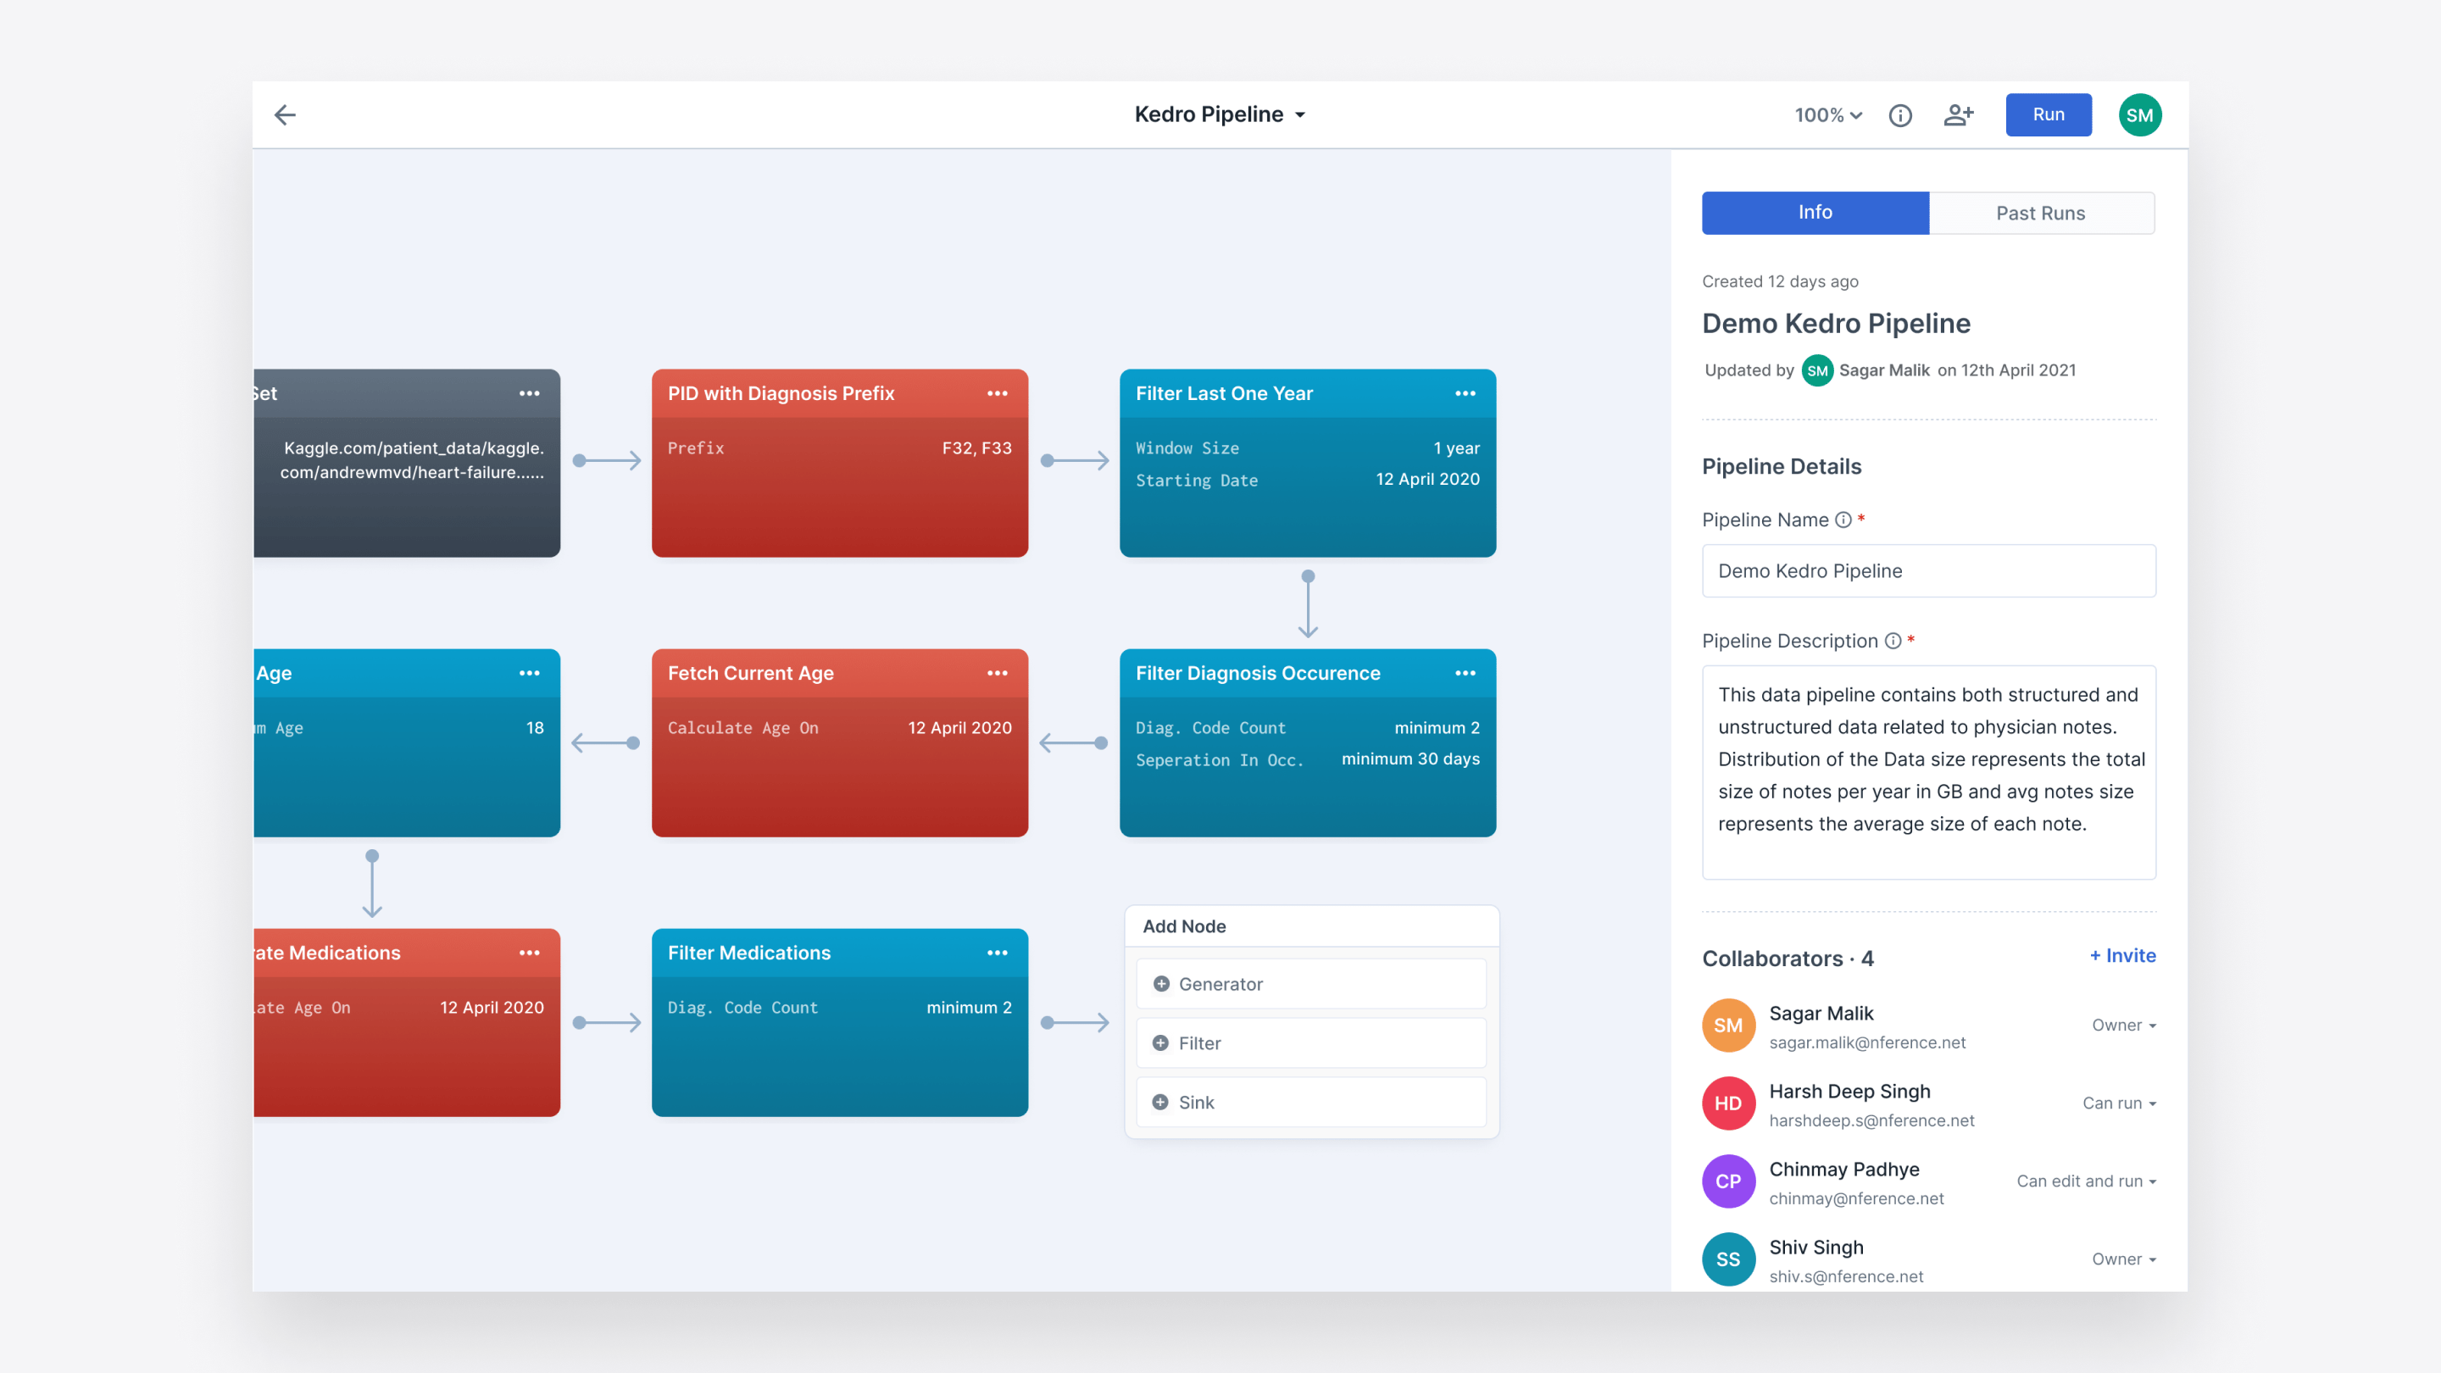Switch to the Past Runs tab
Viewport: 2441px width, 1373px height.
(x=2040, y=214)
